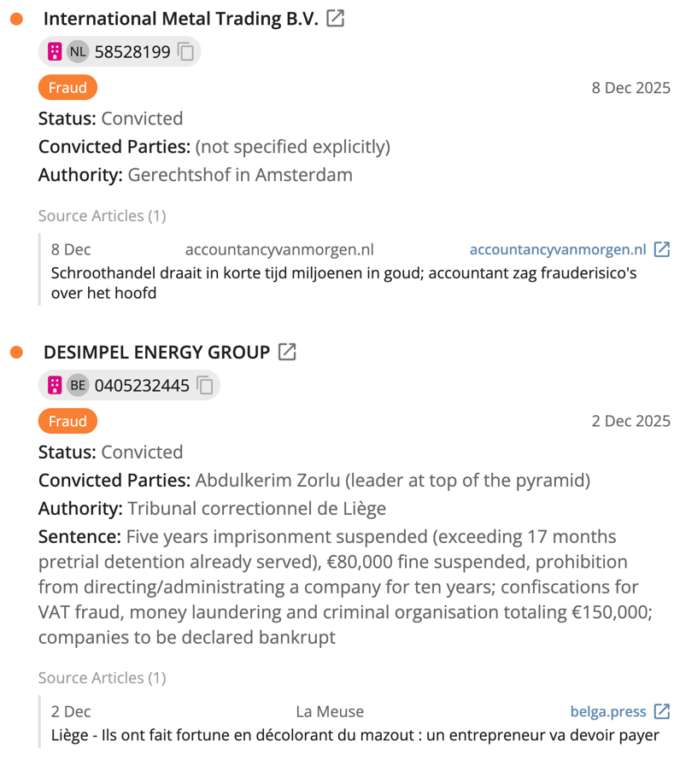
Task: Expand Source Articles (1) under International Metal Trading
Action: coord(102,216)
